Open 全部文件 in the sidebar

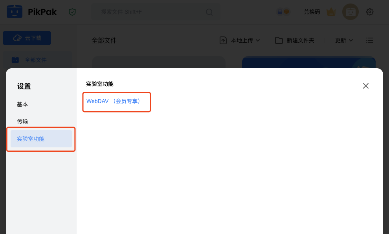pos(35,60)
